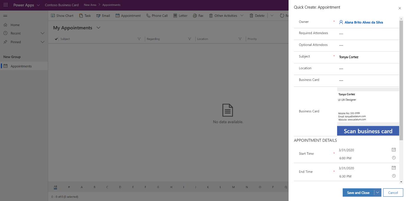This screenshot has height=201, width=408.
Task: Click the Show Chart command
Action: point(62,16)
